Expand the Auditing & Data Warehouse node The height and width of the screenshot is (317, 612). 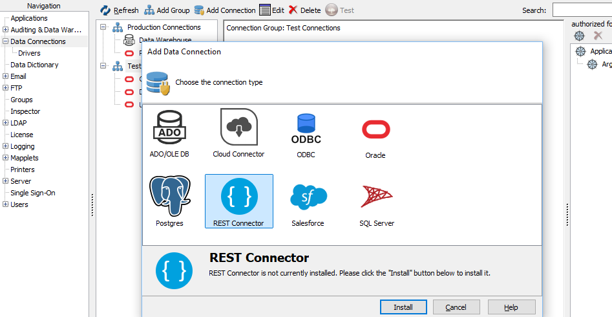pos(6,30)
